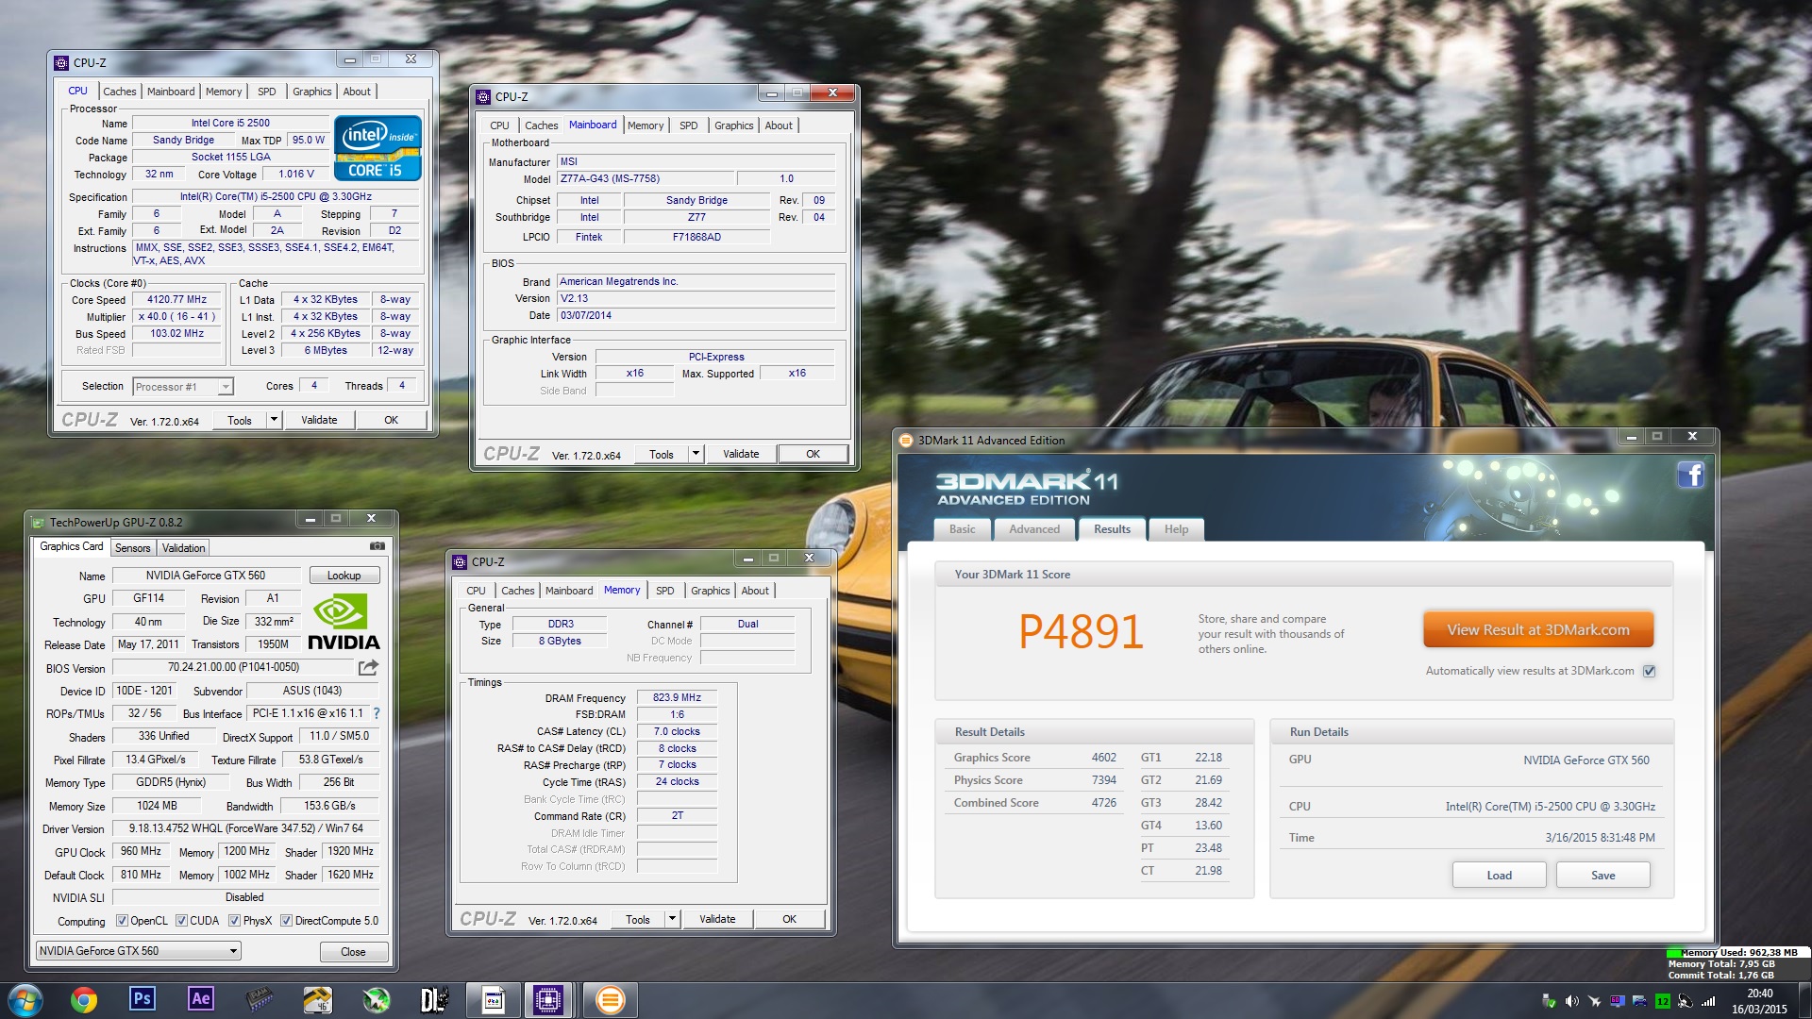Click the Load button in 3DMark 11
The height and width of the screenshot is (1019, 1812).
click(x=1499, y=876)
